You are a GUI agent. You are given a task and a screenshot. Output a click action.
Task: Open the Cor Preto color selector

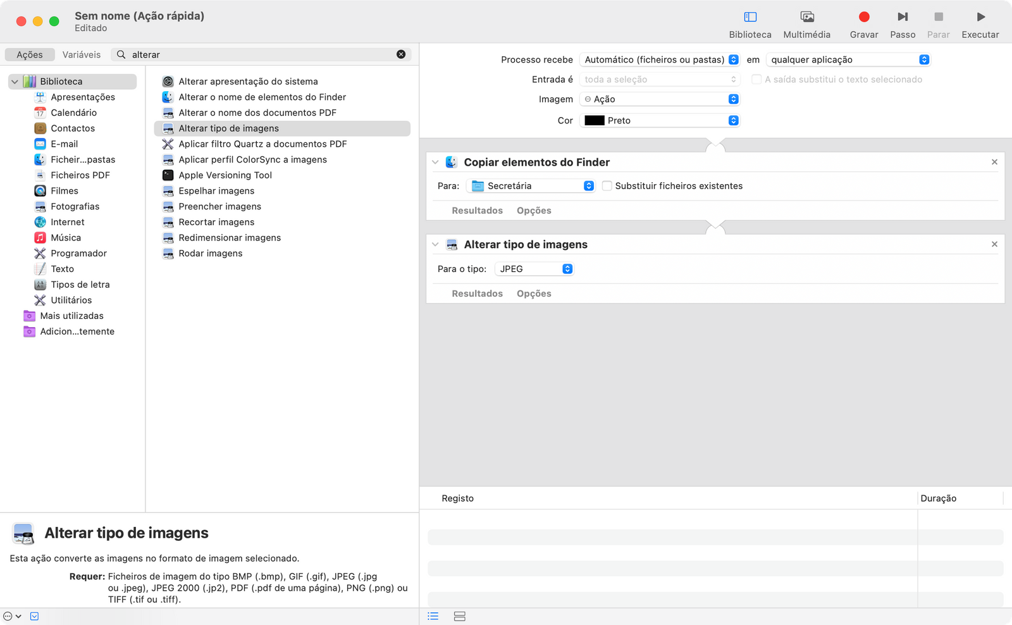(660, 120)
